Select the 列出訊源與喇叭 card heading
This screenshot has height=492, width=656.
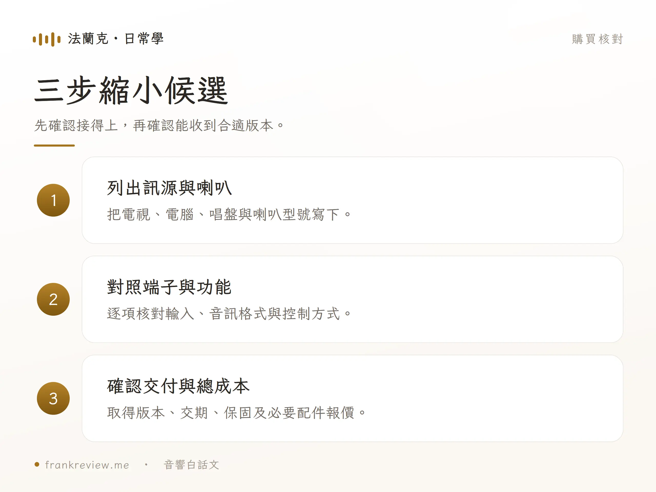point(169,188)
